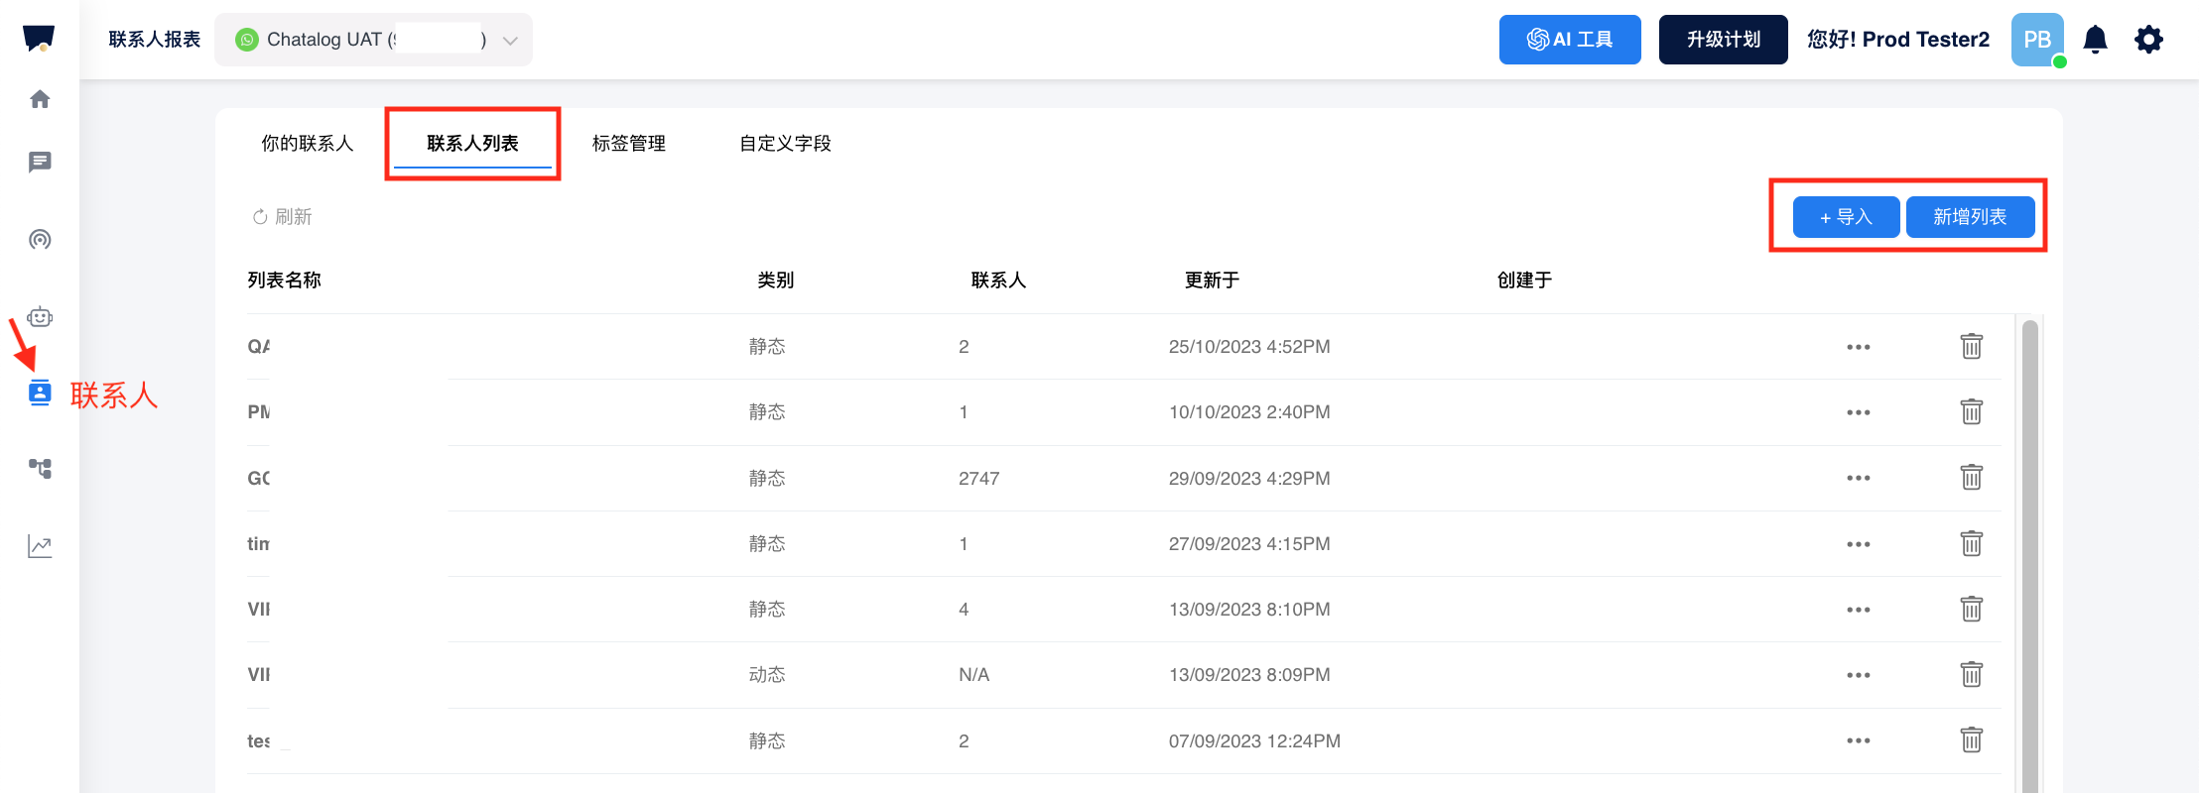Switch to the 标签管理 tab
This screenshot has height=793, width=2199.
[x=628, y=144]
